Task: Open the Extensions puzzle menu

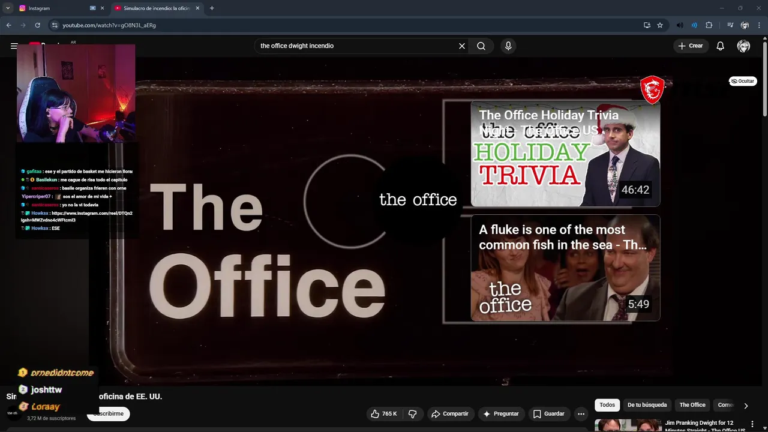Action: pyautogui.click(x=709, y=25)
